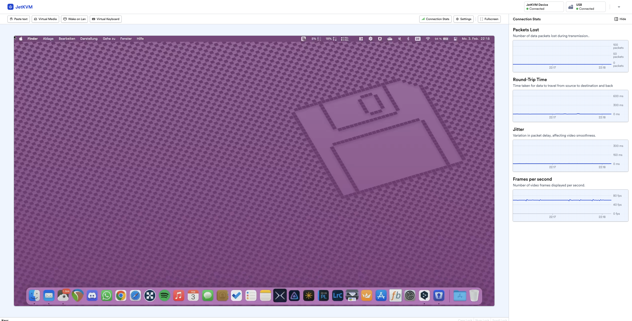Click the Bluetooth icon in the menu bar
Screen dimensions: 632x321
[408, 39]
